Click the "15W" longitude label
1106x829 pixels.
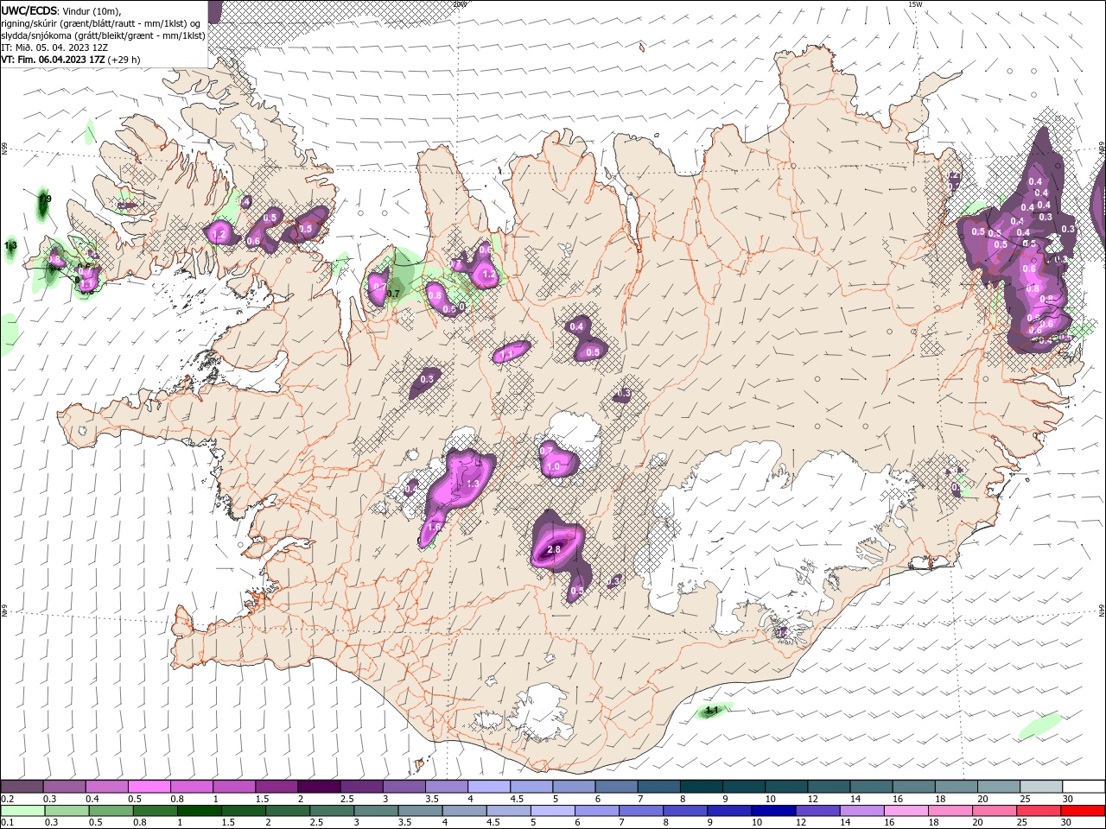point(915,4)
